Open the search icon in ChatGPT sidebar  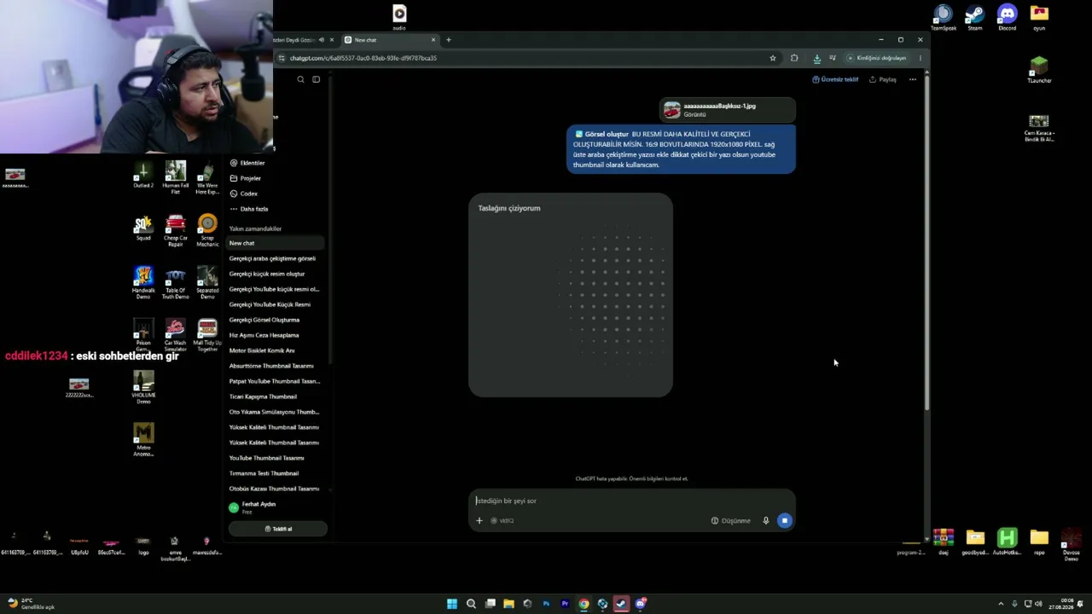click(x=300, y=79)
